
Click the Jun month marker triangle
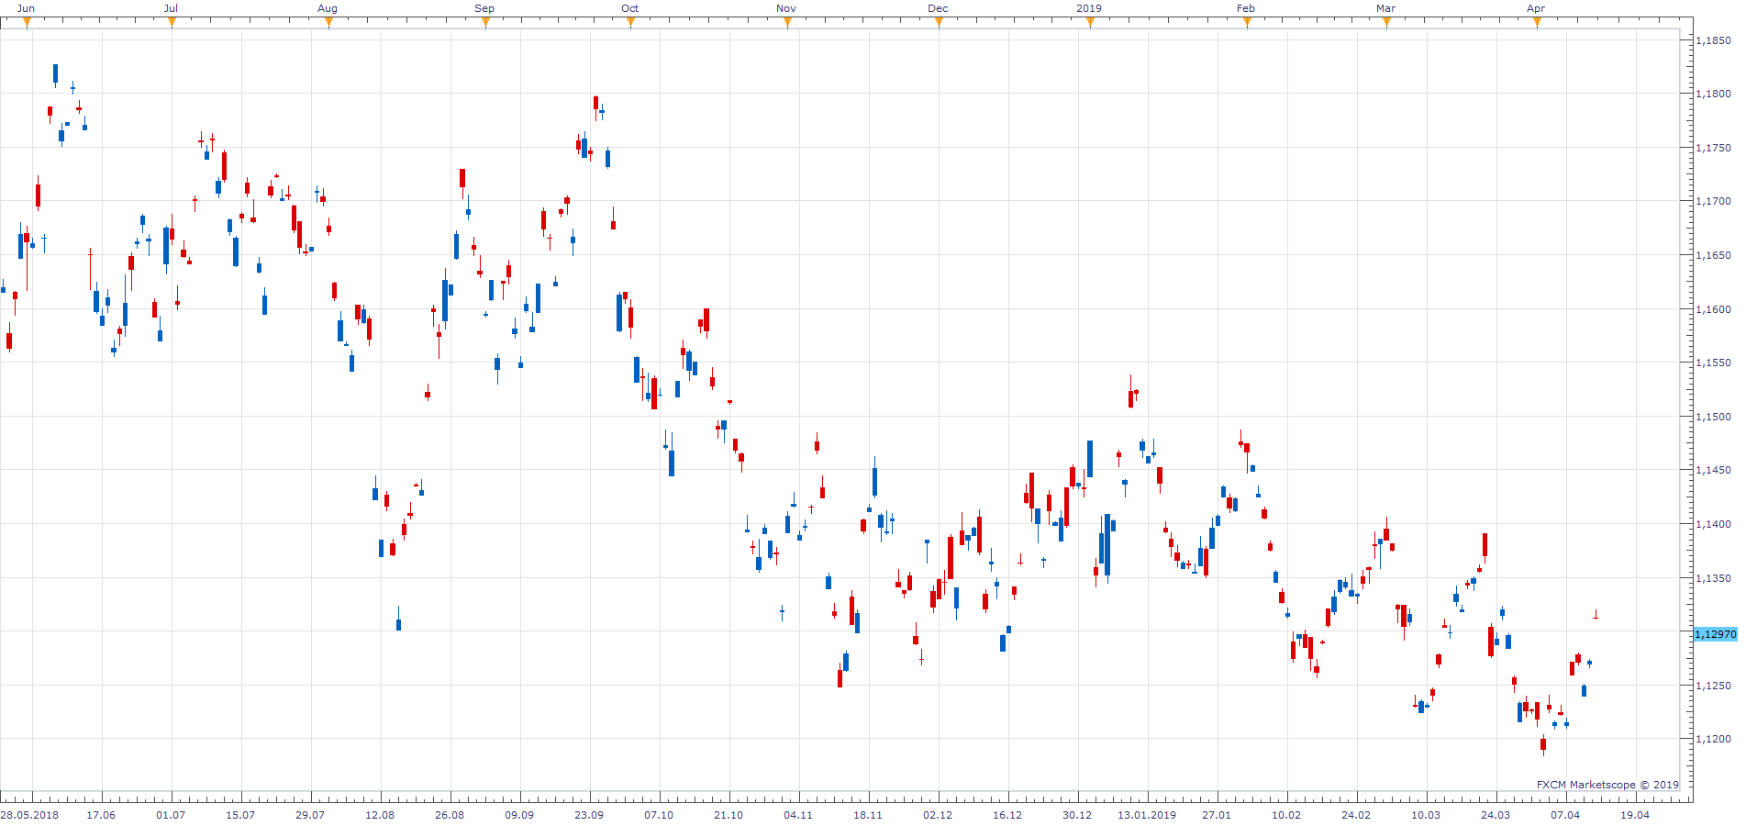pyautogui.click(x=27, y=23)
